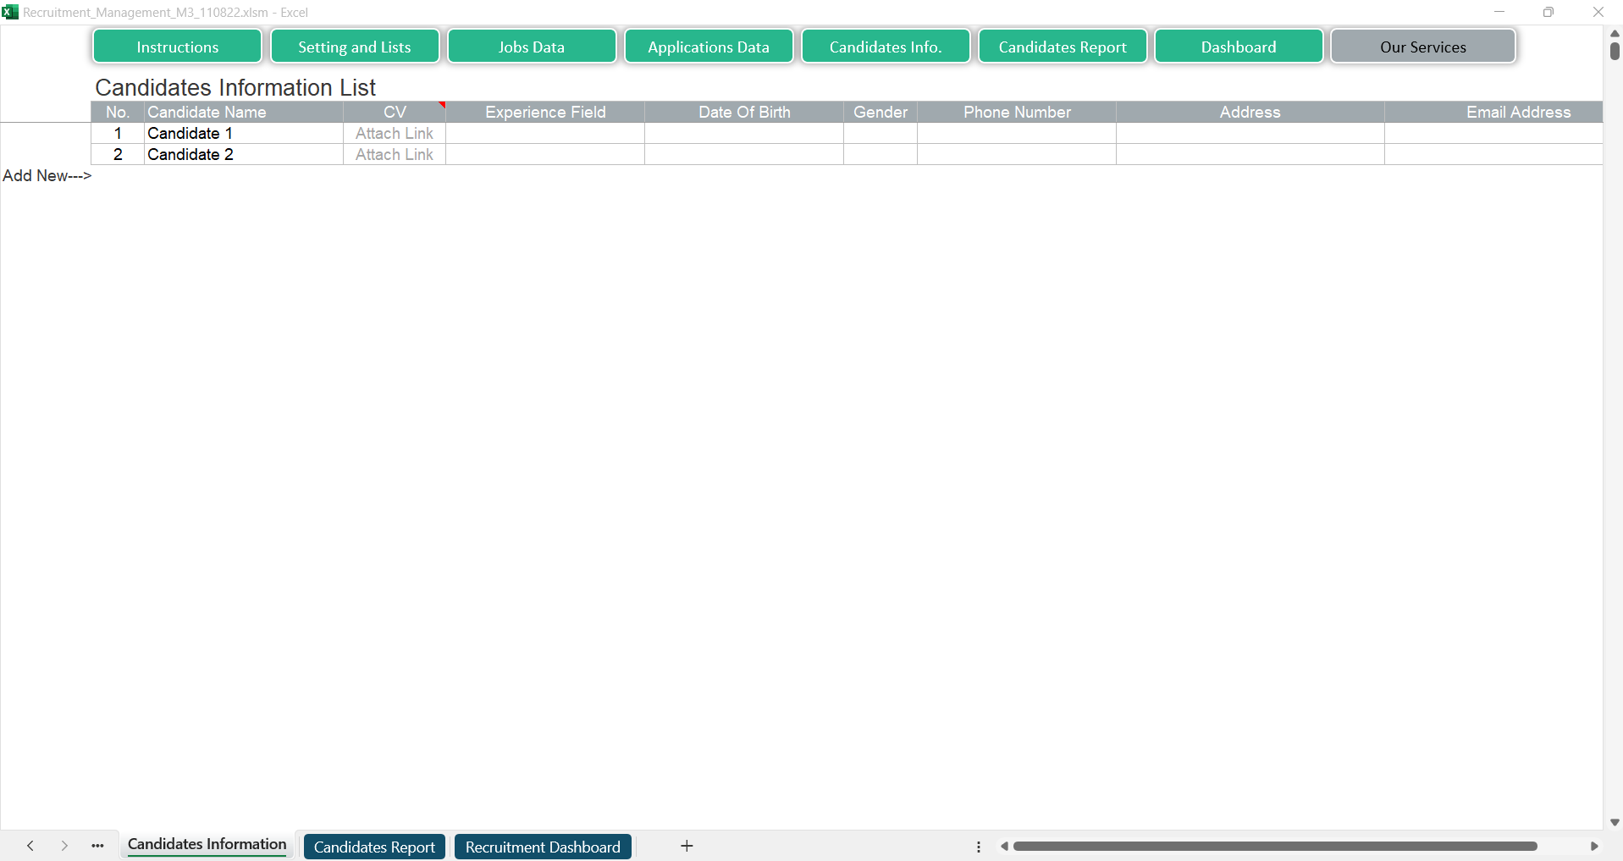Go to Setting and Lists page
Screen dimensions: 1623x861
(354, 47)
